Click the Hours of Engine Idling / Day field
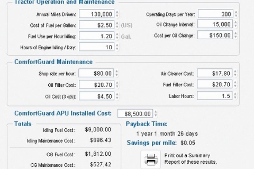The height and width of the screenshot is (169, 254). (97, 47)
